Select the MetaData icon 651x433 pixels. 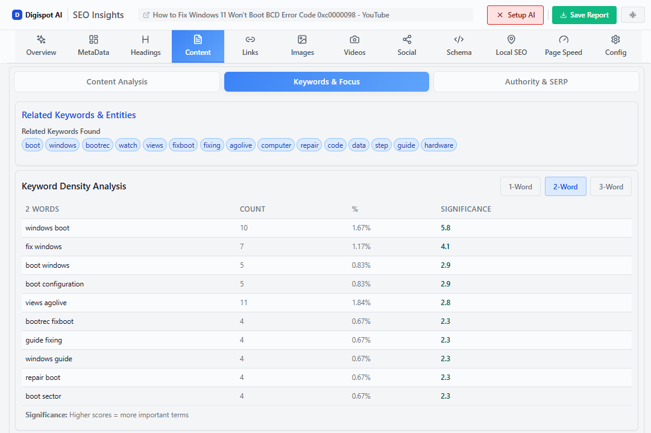pyautogui.click(x=93, y=39)
